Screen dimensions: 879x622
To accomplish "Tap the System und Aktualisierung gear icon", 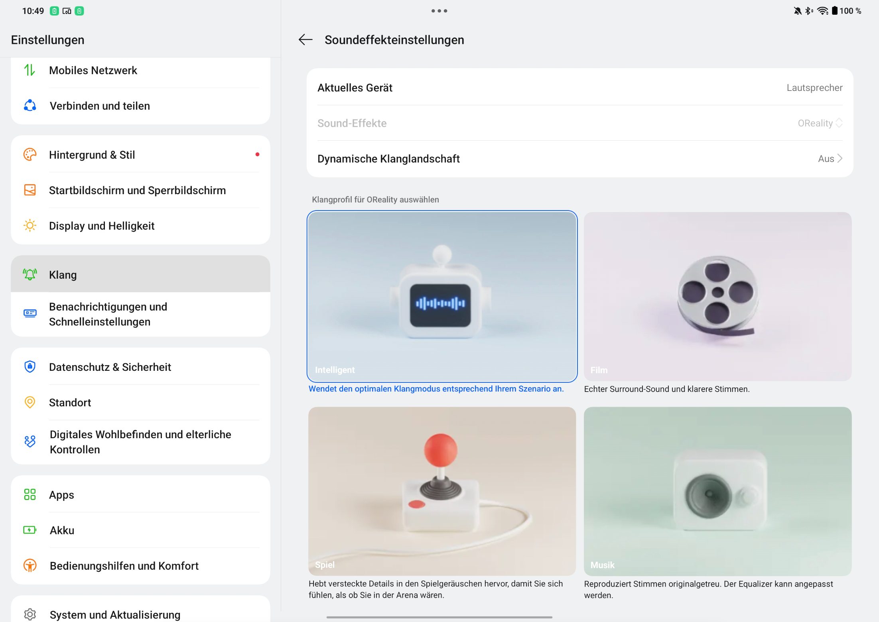I will click(30, 614).
